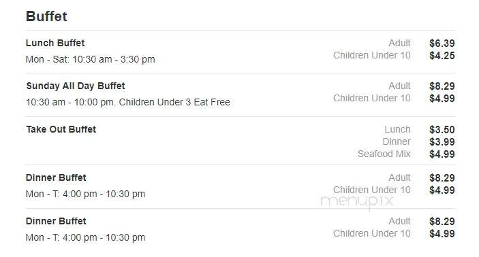
Task: Click the Lunch Buffet Adult label
Action: 399,43
